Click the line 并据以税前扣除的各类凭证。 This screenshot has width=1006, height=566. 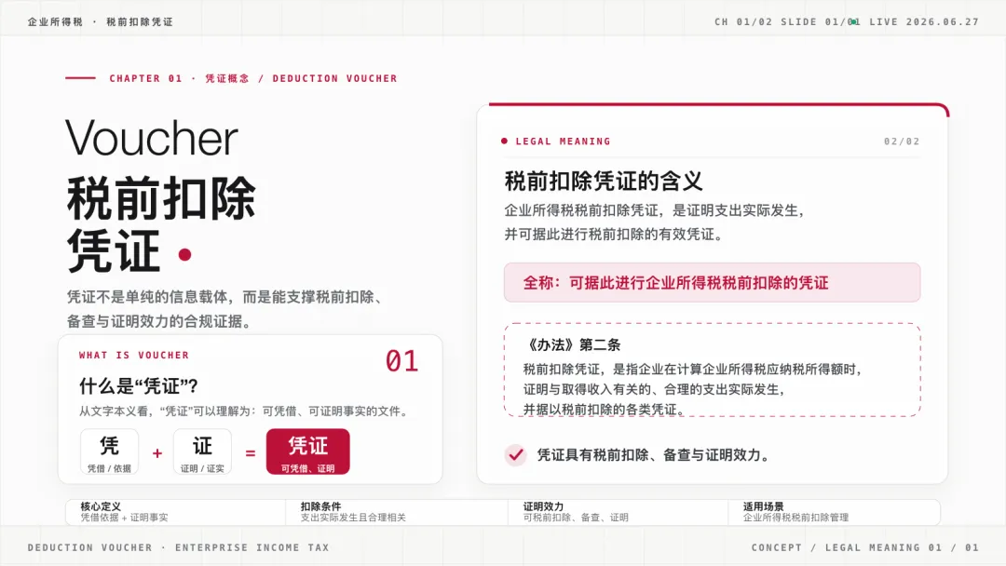click(x=605, y=409)
